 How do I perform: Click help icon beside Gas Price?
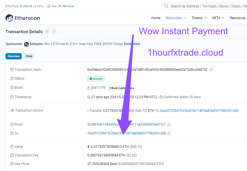pyautogui.click(x=12, y=164)
